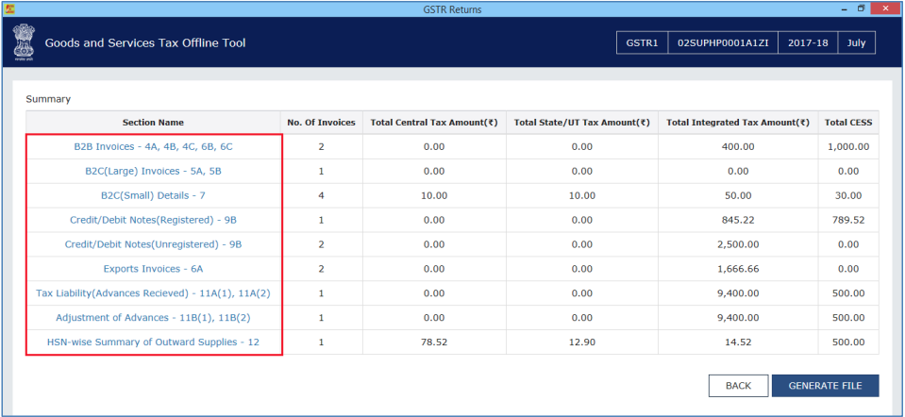
Task: Open B2C(Small) Details - 7 section
Action: [x=153, y=195]
